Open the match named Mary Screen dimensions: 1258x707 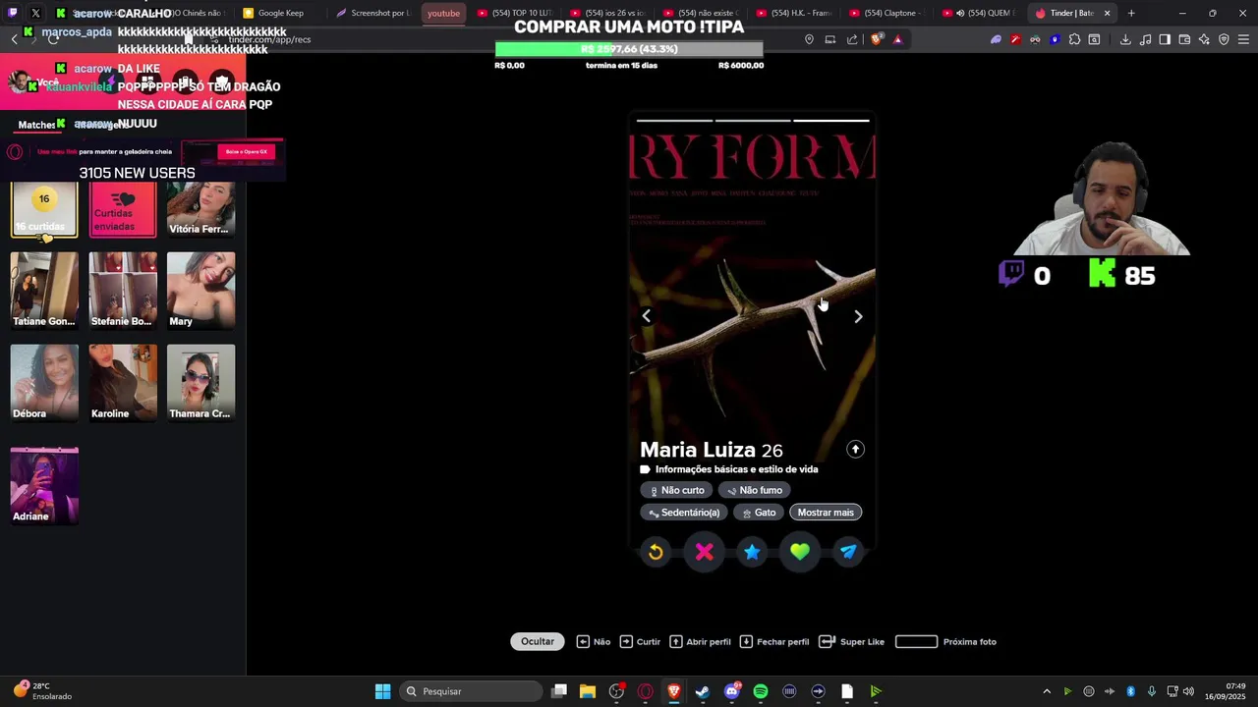click(200, 291)
